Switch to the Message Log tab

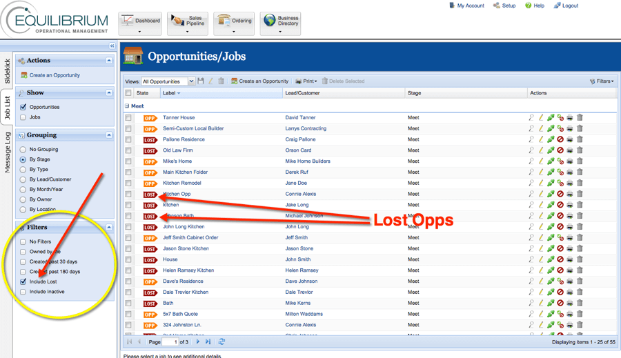coord(7,152)
